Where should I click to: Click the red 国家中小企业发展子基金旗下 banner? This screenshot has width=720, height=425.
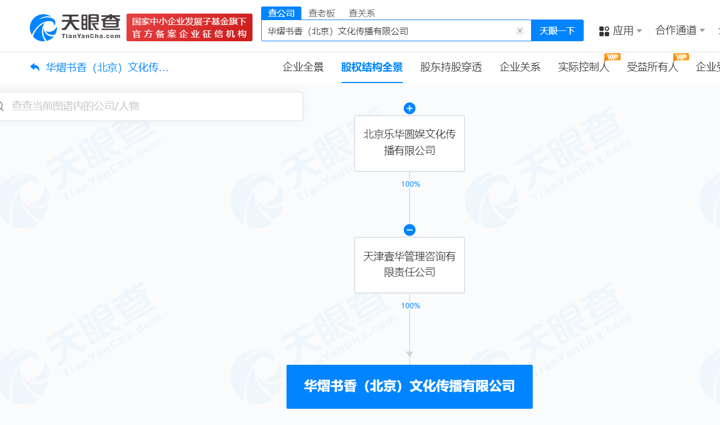(190, 28)
